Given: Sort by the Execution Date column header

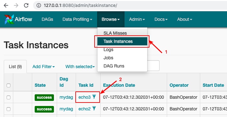Looking at the screenshot, I should tap(119, 85).
